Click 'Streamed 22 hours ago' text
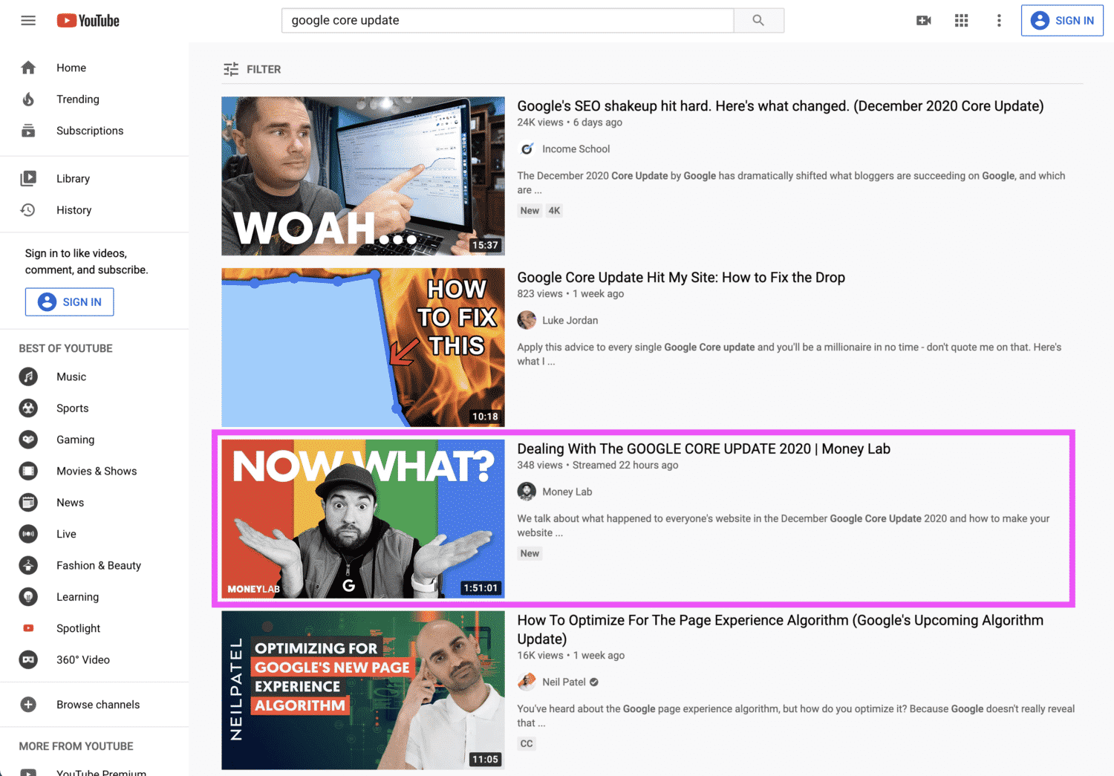 [625, 465]
